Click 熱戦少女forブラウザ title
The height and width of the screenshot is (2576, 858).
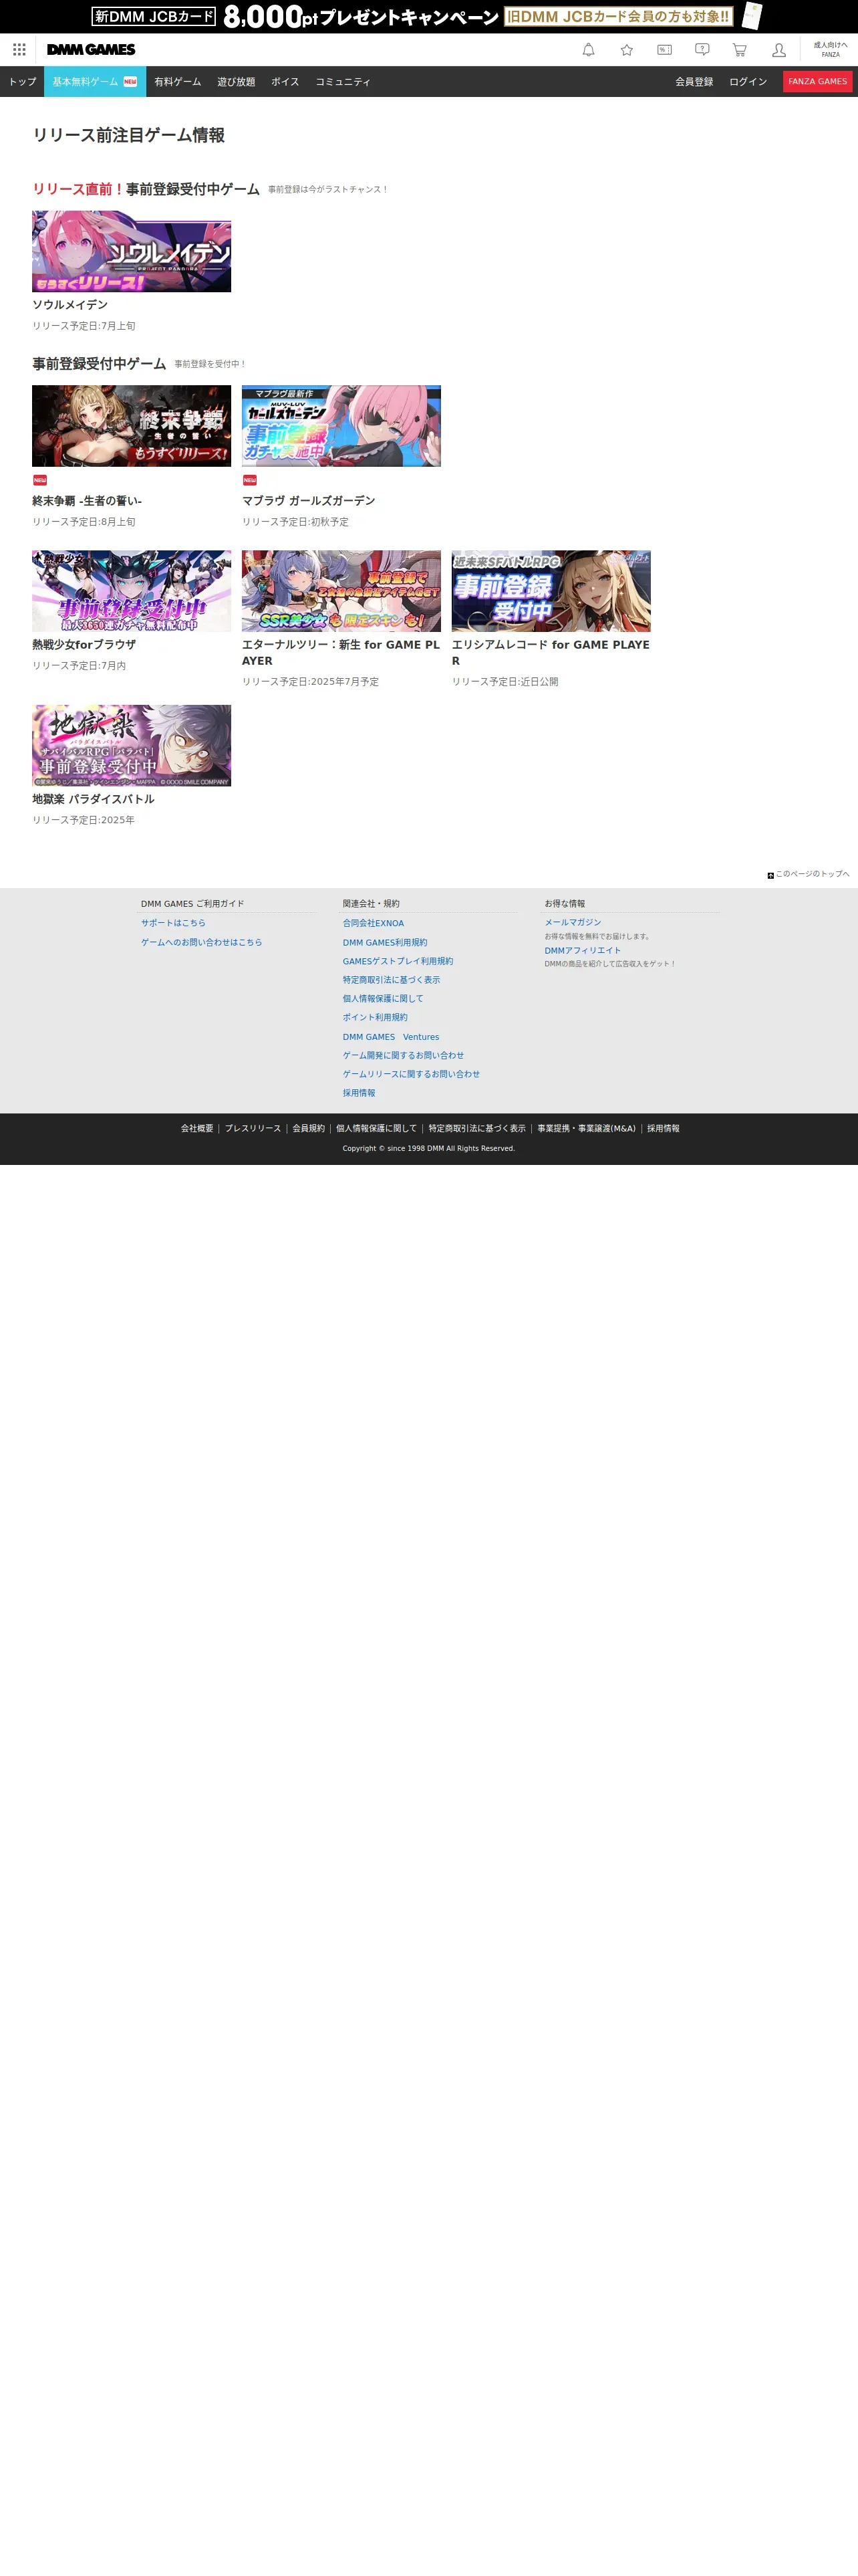click(84, 645)
